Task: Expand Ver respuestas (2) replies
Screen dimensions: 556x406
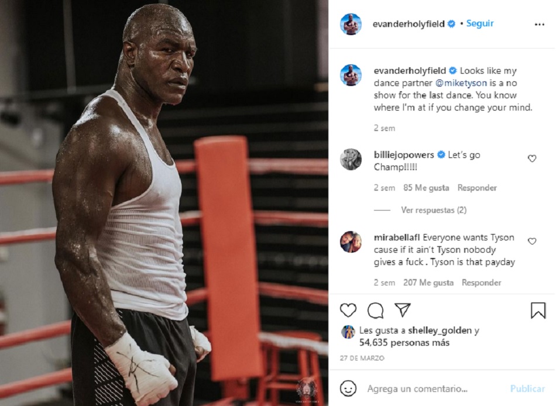Action: (434, 210)
